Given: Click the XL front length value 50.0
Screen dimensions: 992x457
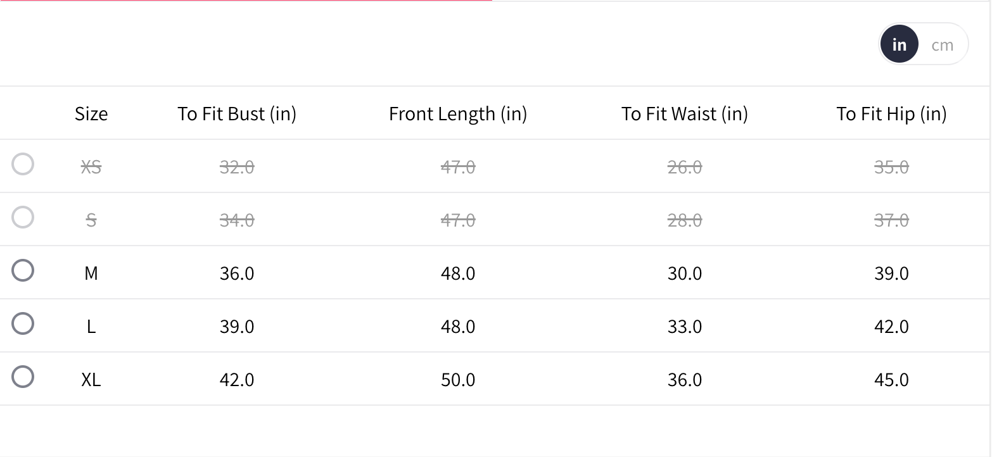Looking at the screenshot, I should click(x=458, y=380).
